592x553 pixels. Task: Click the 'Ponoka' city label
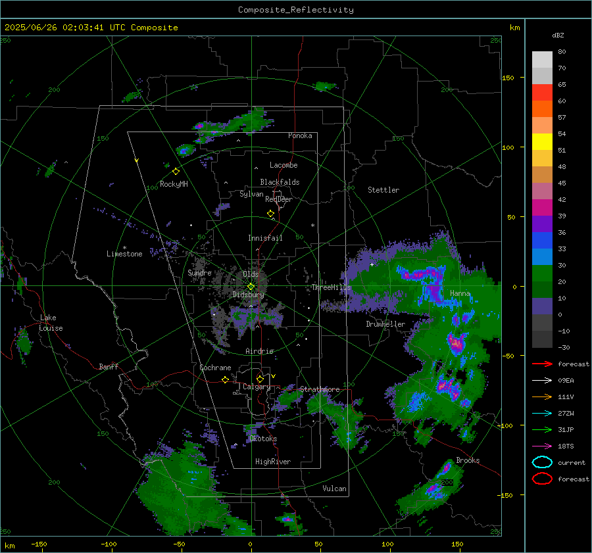point(300,135)
